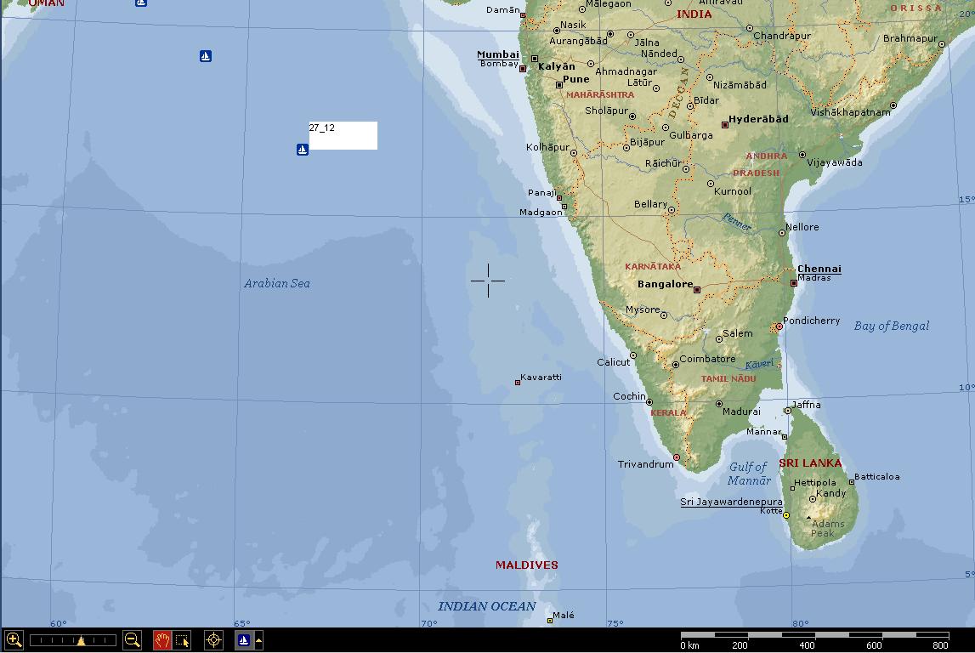Click the crosshair cursor in Arabian Sea
This screenshot has height=653, width=975.
point(488,280)
